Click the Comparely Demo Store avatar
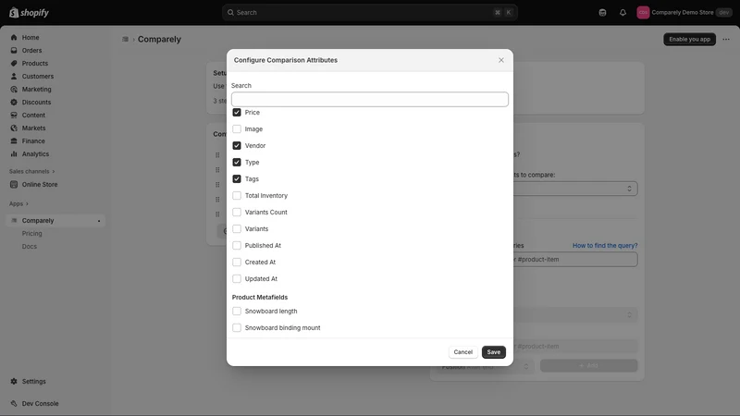The width and height of the screenshot is (740, 416). pyautogui.click(x=643, y=13)
